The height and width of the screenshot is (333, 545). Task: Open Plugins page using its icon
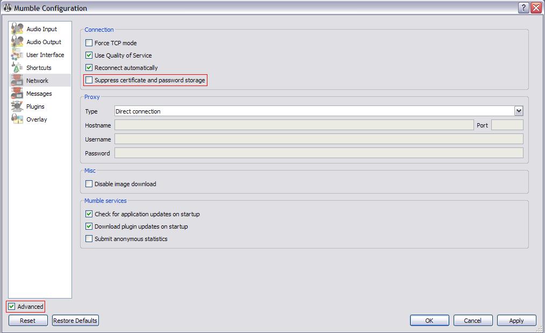tap(17, 107)
